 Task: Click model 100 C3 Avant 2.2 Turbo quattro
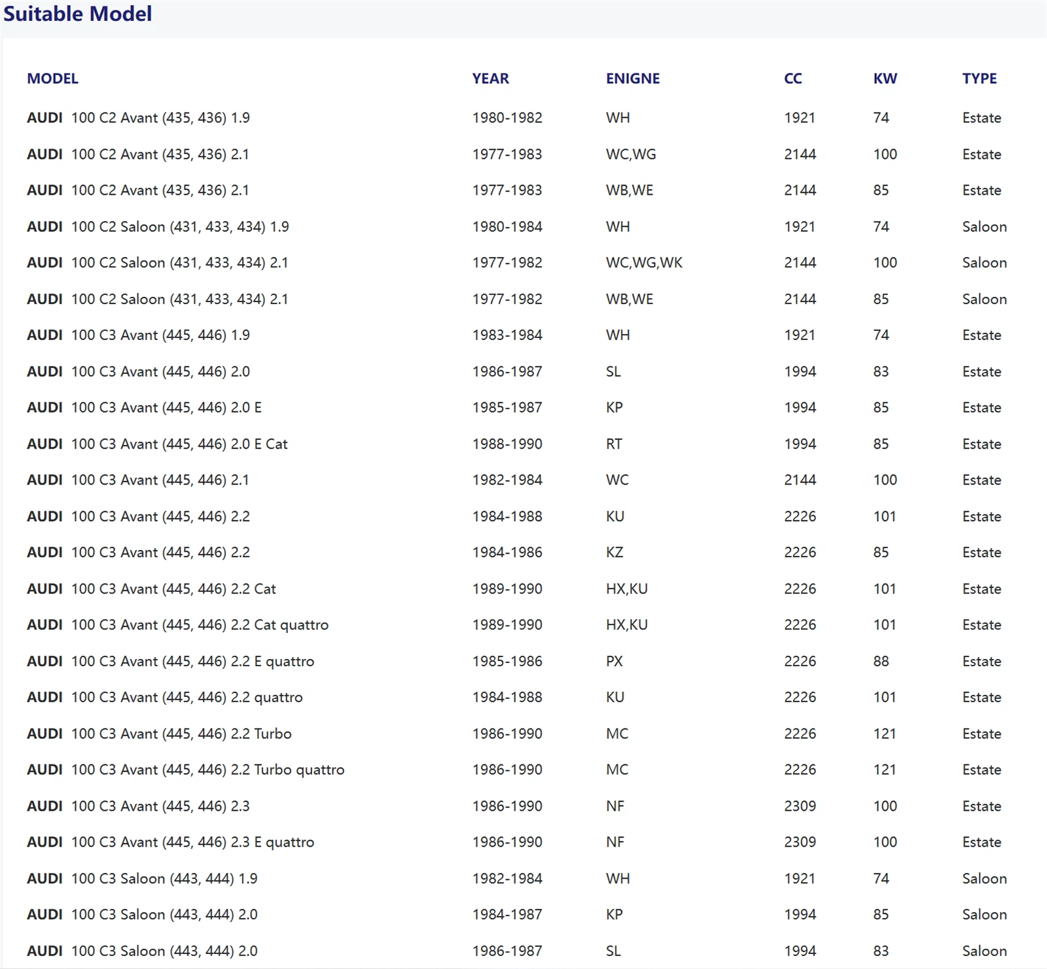click(207, 770)
